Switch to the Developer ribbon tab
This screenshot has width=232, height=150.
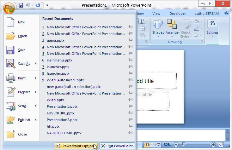(178, 14)
